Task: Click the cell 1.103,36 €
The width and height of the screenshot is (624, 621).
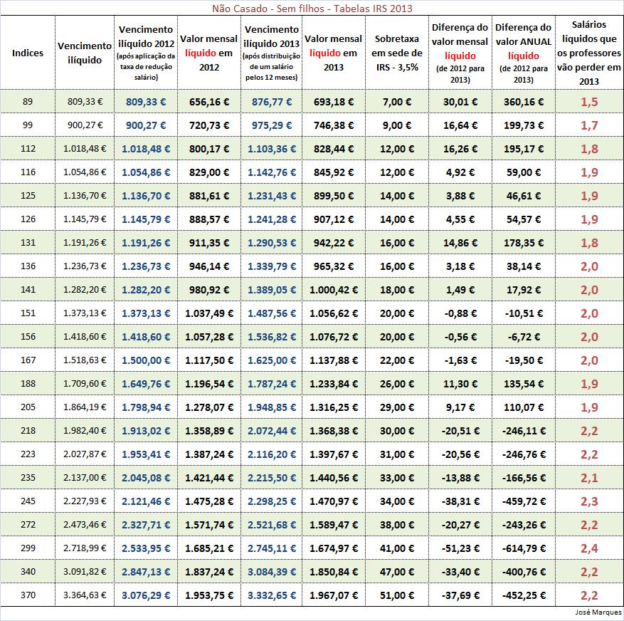Action: pos(271,149)
